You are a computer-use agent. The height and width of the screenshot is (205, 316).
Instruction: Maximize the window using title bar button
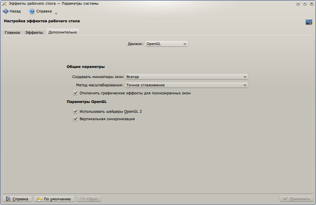click(304, 4)
